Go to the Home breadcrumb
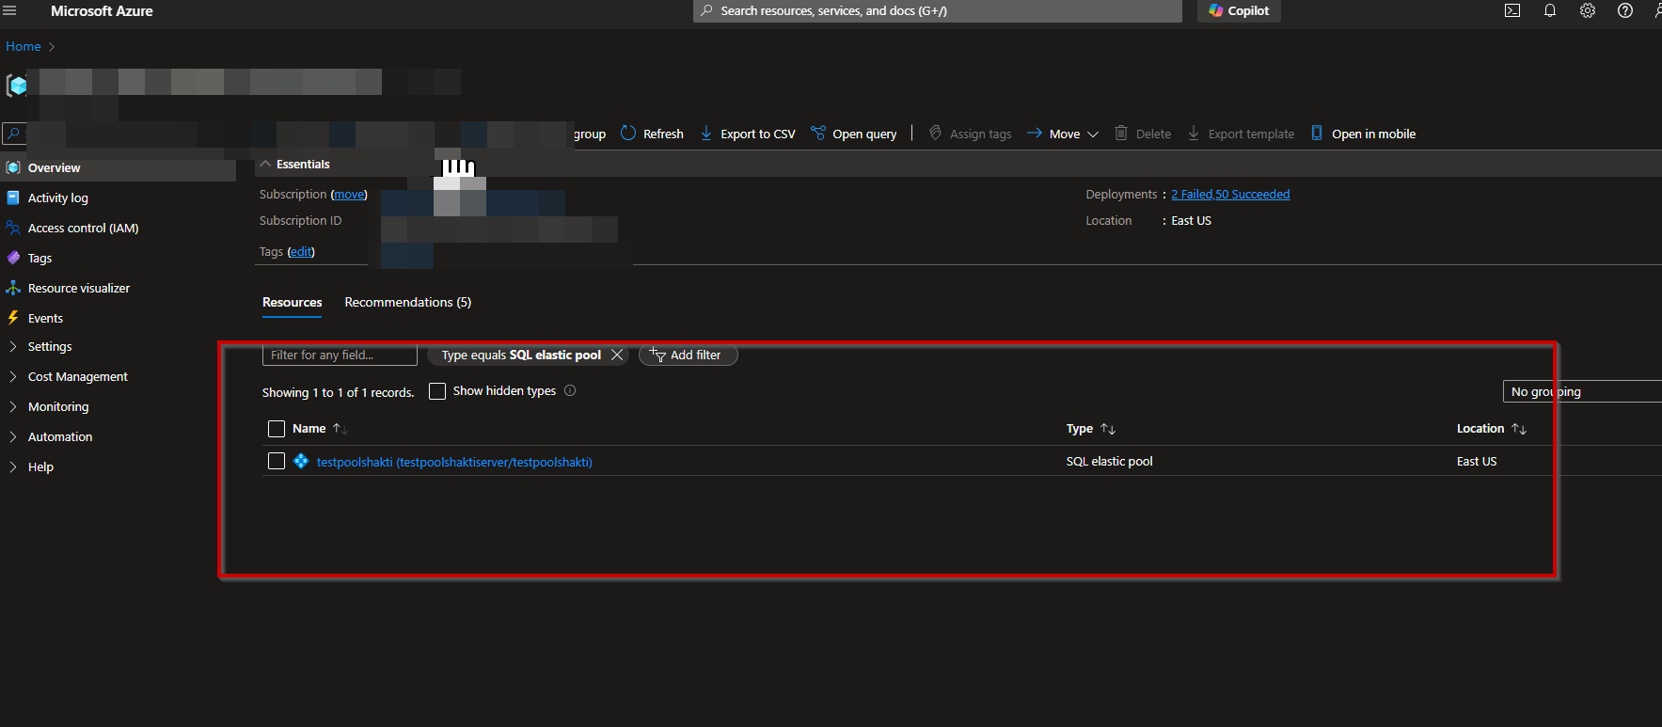Viewport: 1662px width, 727px height. click(x=24, y=46)
